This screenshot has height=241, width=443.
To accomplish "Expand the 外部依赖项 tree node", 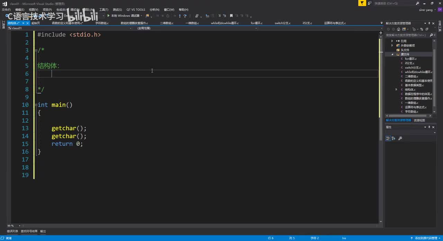I will point(392,45).
